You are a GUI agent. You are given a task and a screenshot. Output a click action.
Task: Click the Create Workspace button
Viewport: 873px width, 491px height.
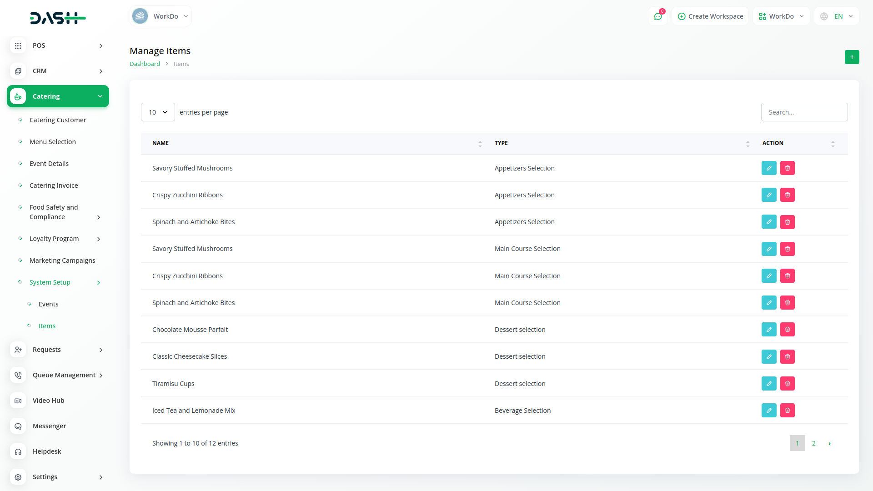[710, 16]
